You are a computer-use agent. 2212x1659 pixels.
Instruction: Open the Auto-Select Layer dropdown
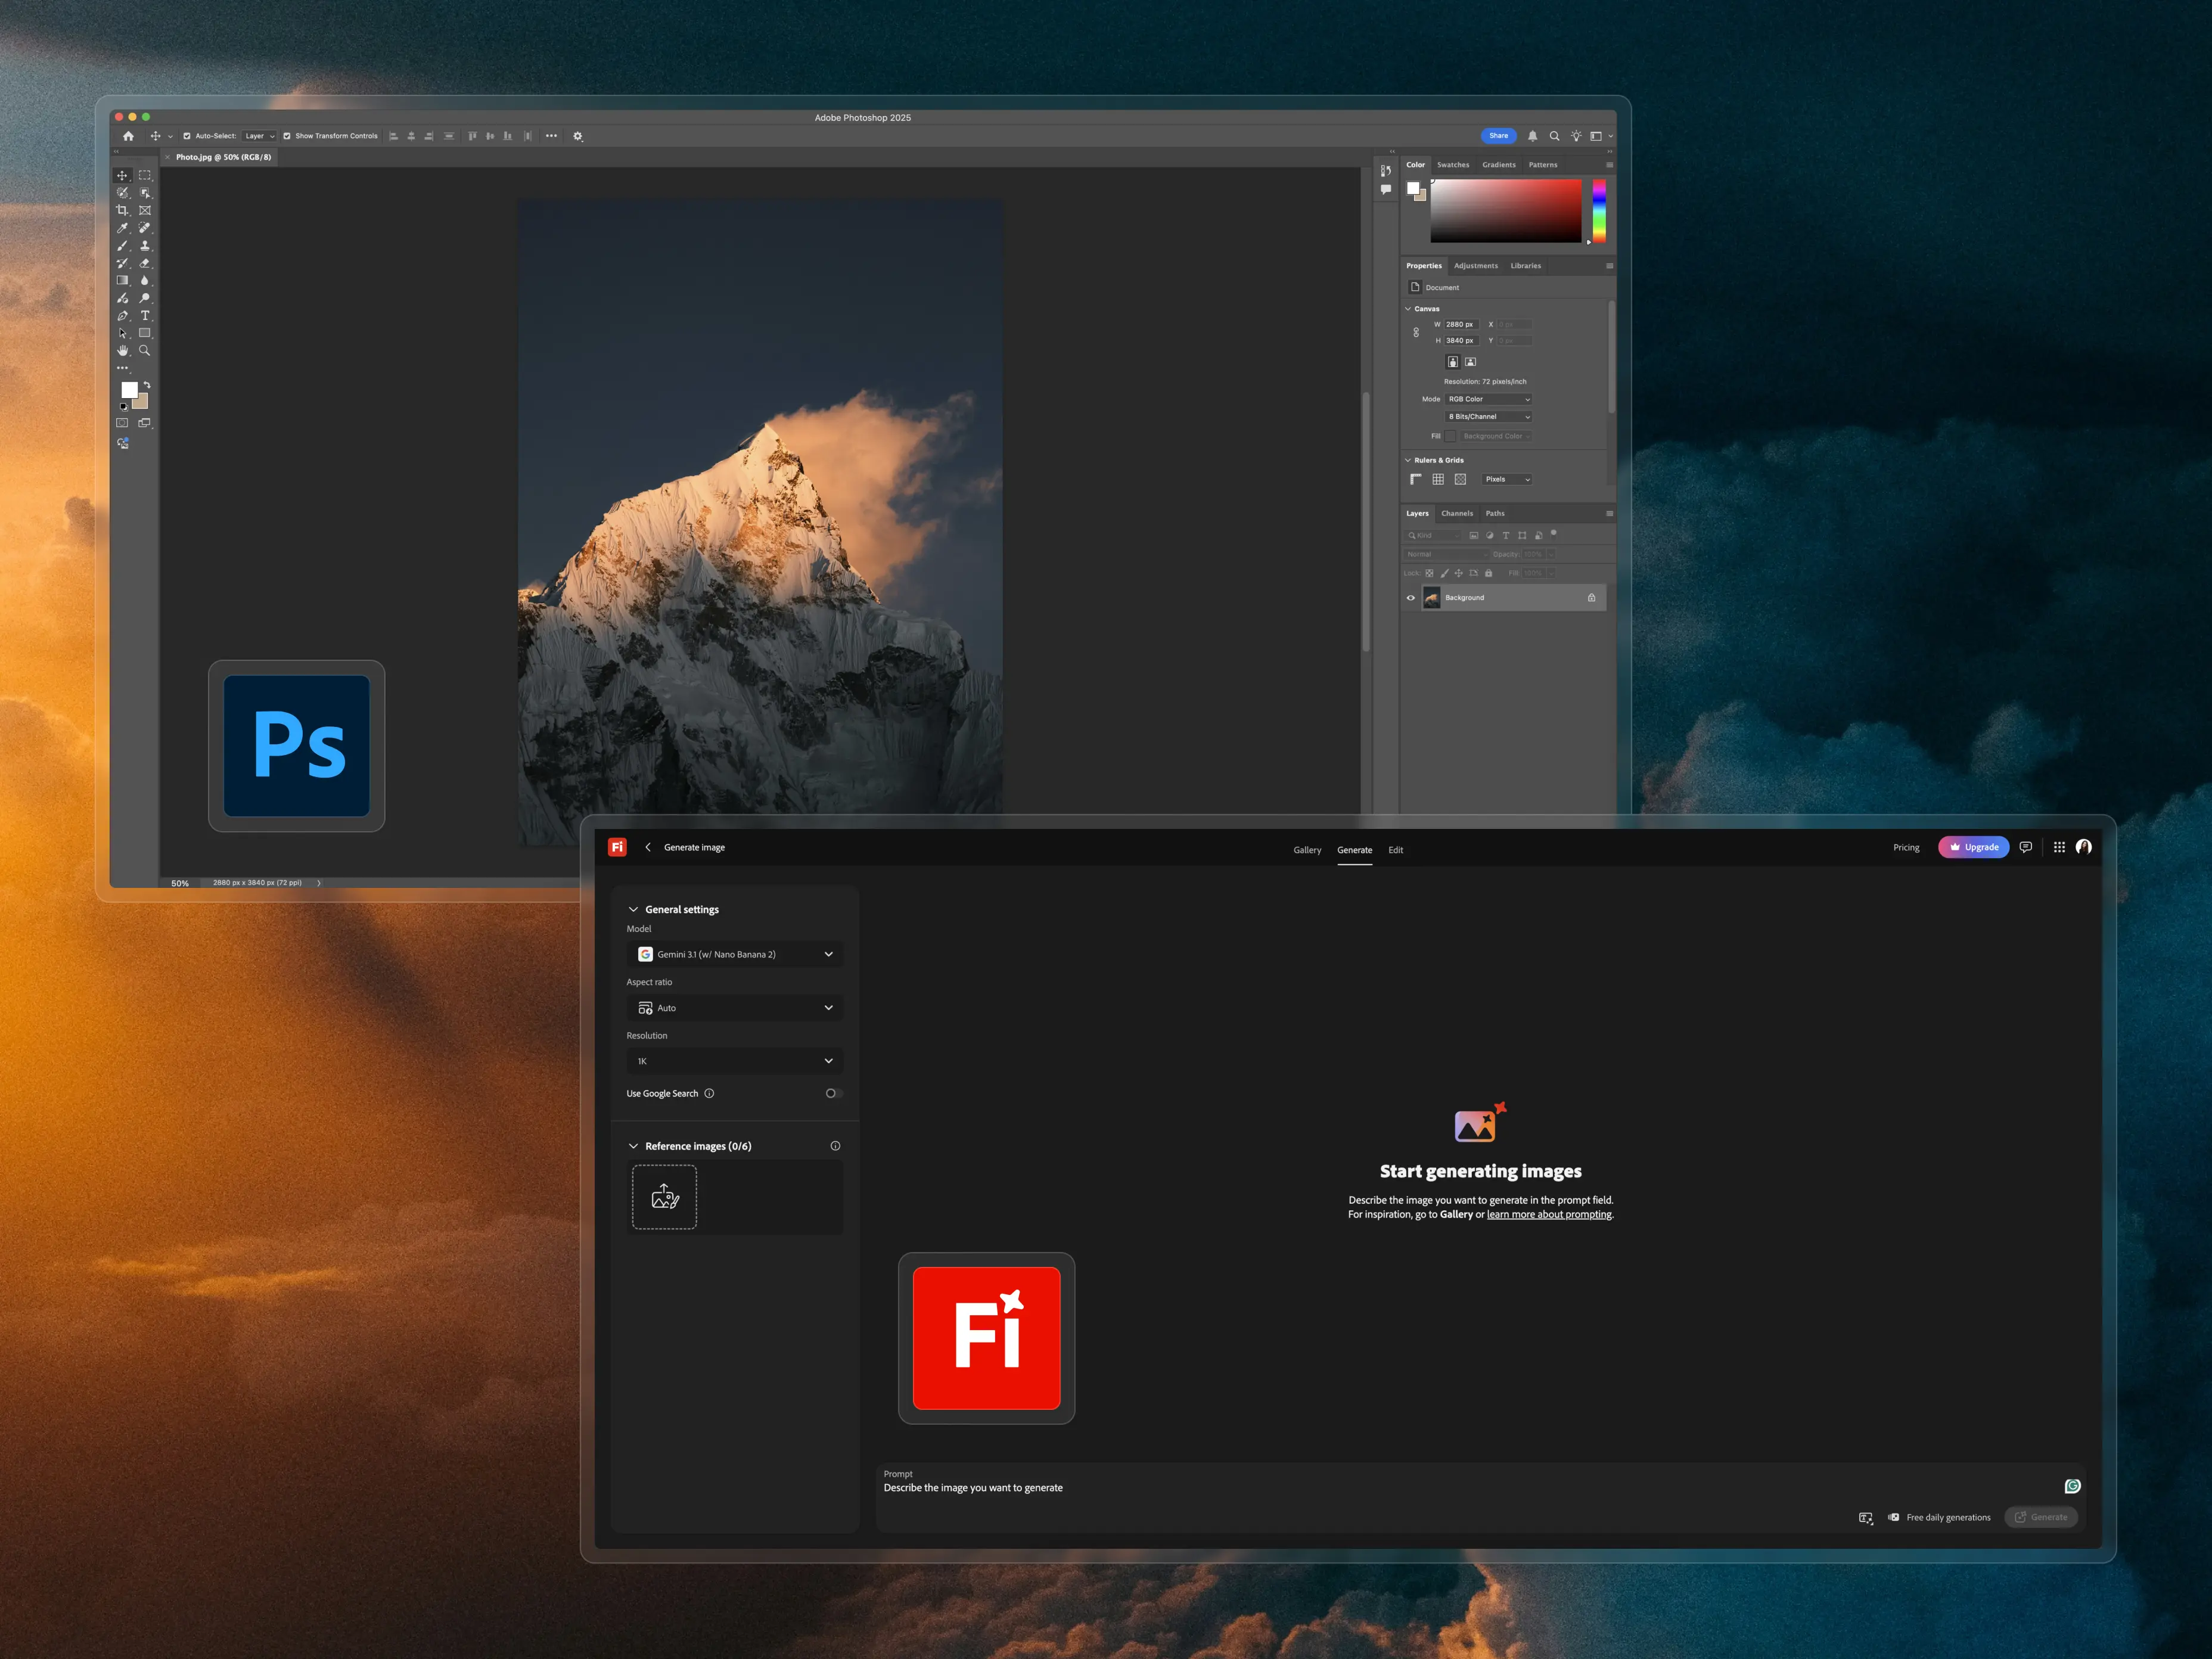pyautogui.click(x=260, y=136)
